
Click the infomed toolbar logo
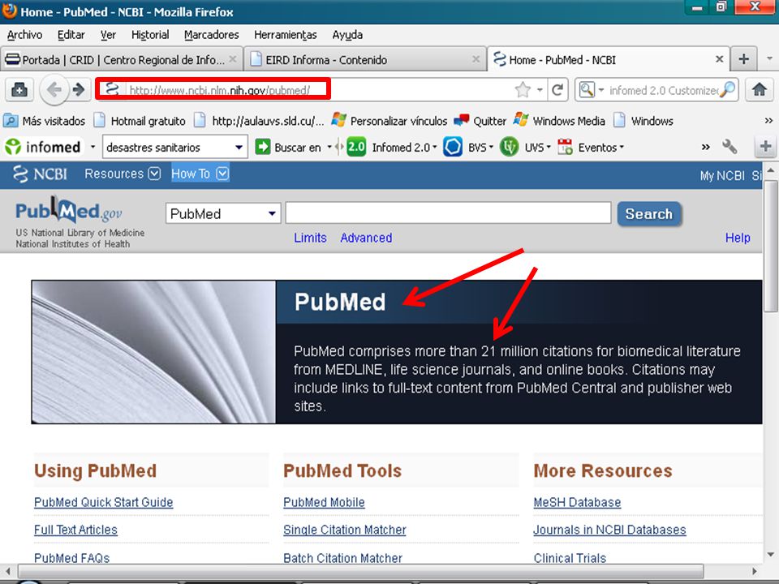[x=42, y=147]
